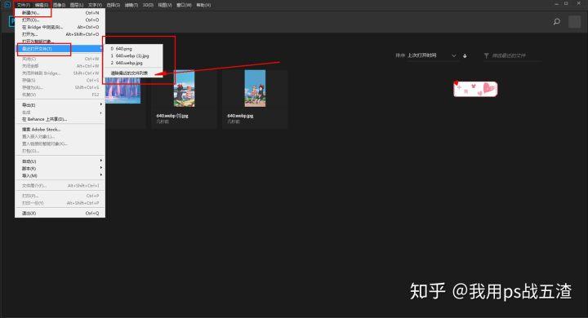Open the 640.webp.jpg recent file thumbnail
588x318 pixels.
click(x=255, y=88)
